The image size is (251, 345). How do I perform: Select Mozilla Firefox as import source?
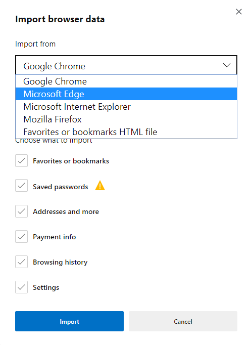click(126, 119)
